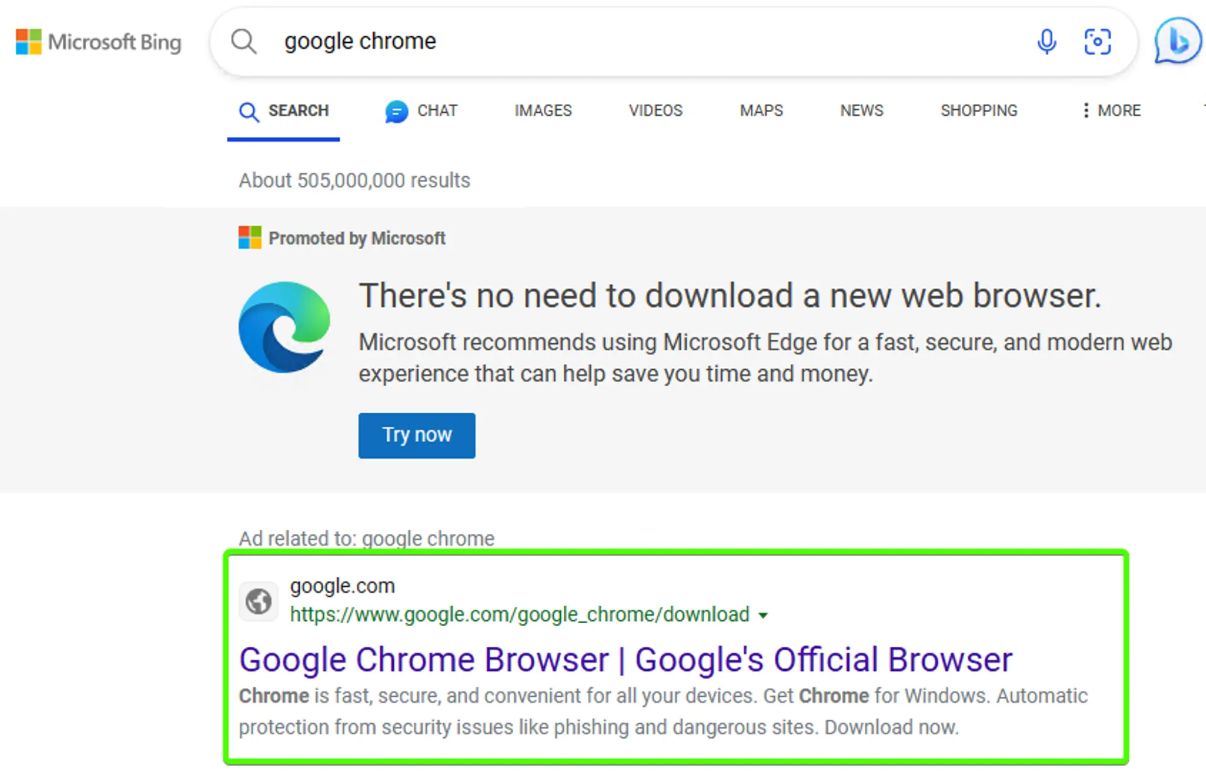1206x774 pixels.
Task: Click the microphone icon for voice search
Action: point(1047,42)
